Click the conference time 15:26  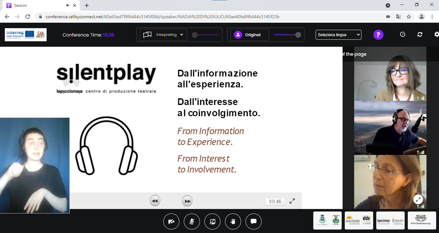(108, 35)
